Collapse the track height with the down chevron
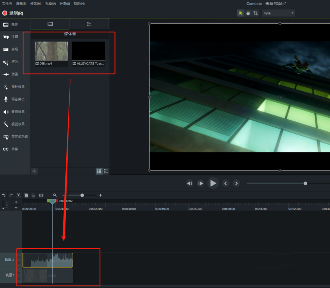Image resolution: width=330 pixels, height=288 pixels. [16, 207]
